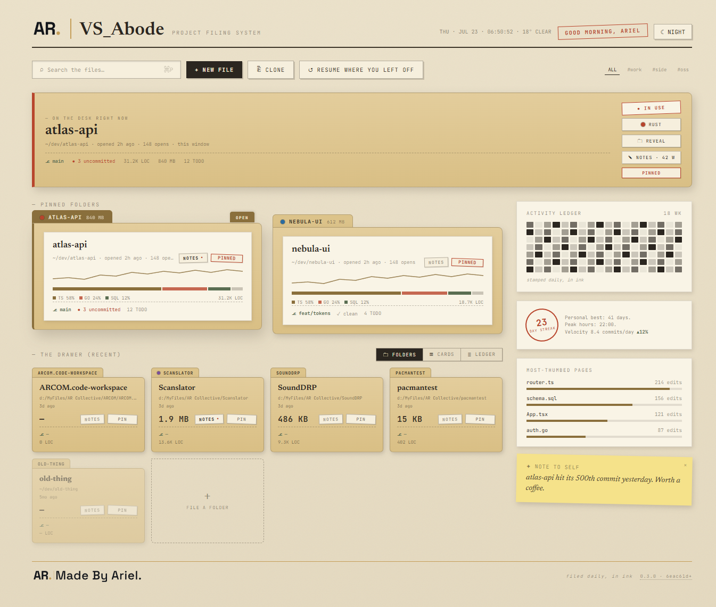The width and height of the screenshot is (716, 607).
Task: Close the NOTE TO SELF sticky
Action: 685,465
